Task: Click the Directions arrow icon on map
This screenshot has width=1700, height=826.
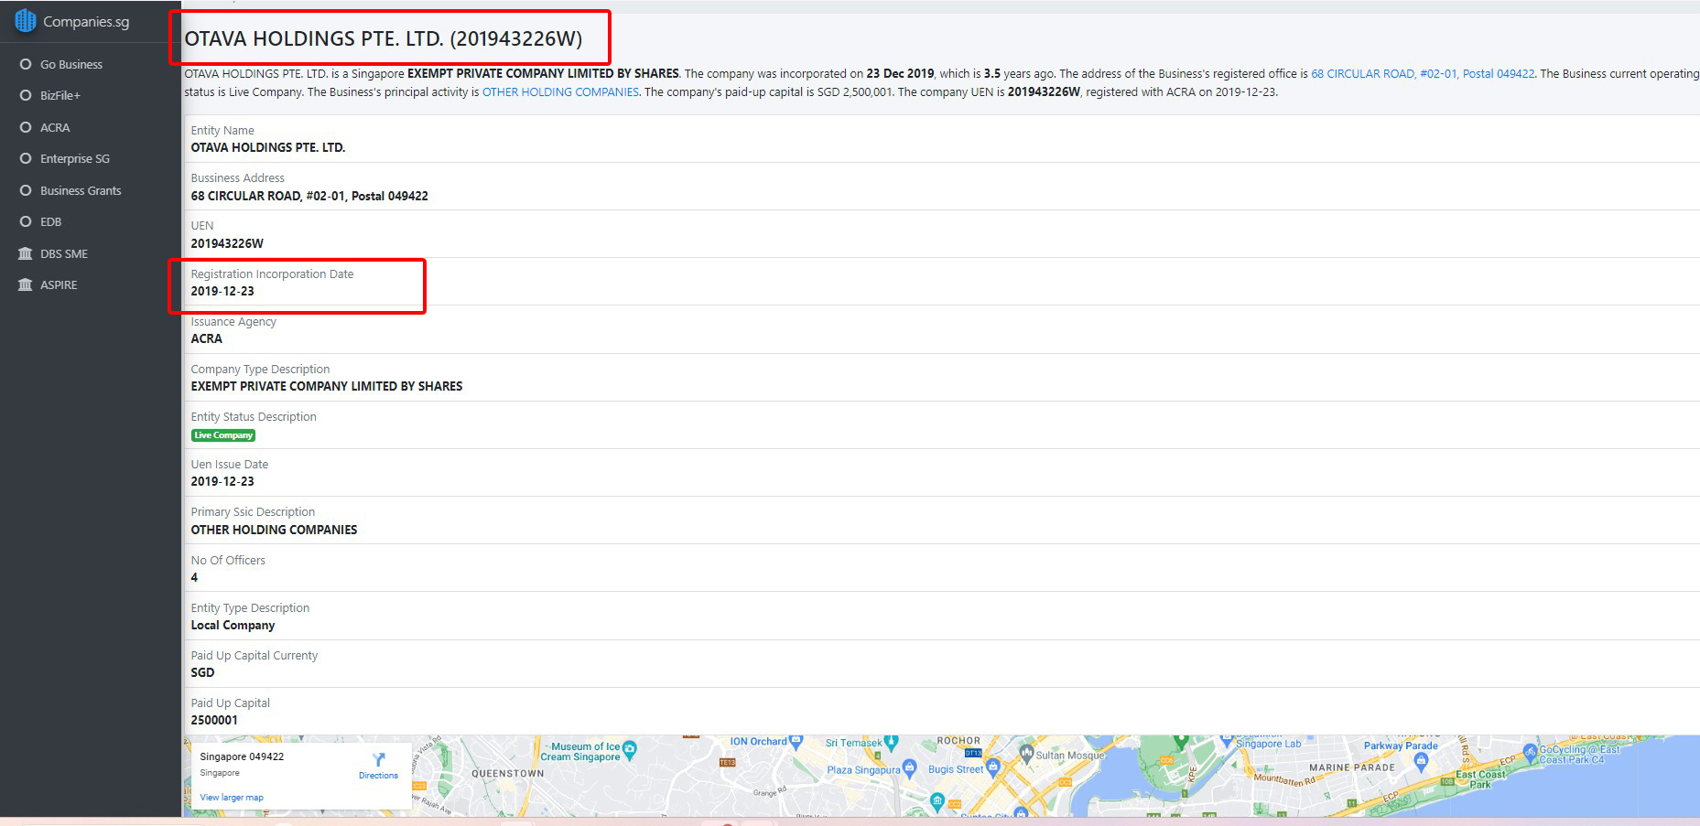Action: point(378,759)
